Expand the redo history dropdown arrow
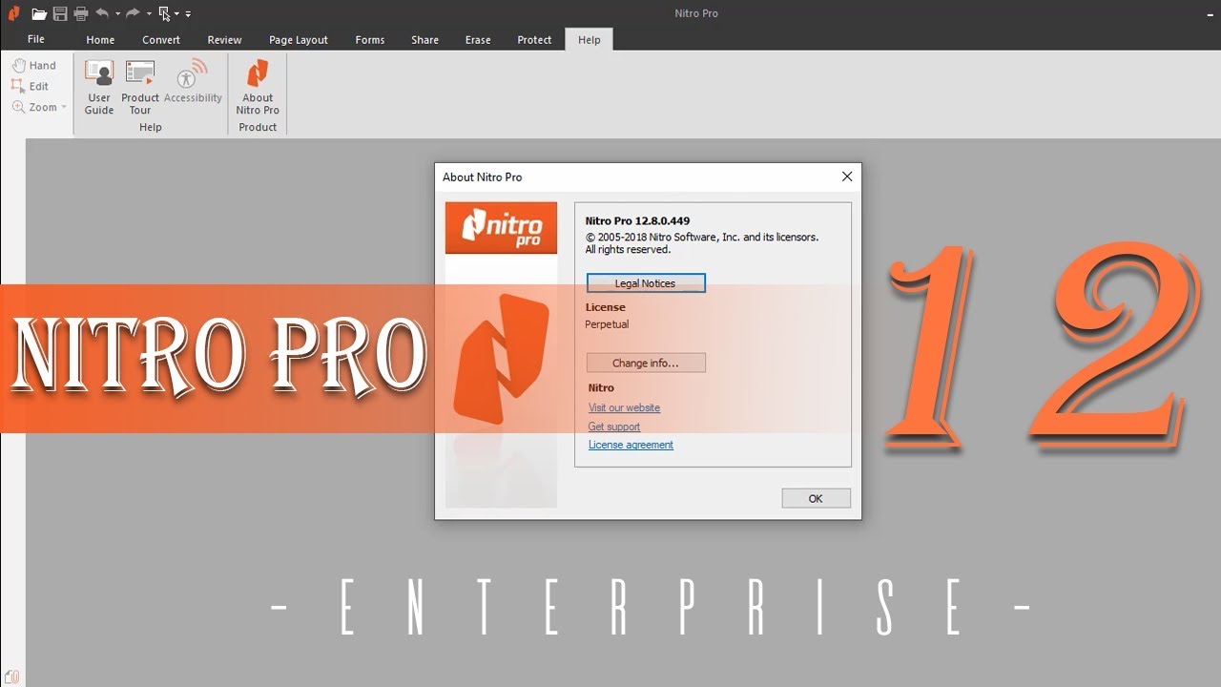Image resolution: width=1221 pixels, height=687 pixels. [149, 14]
